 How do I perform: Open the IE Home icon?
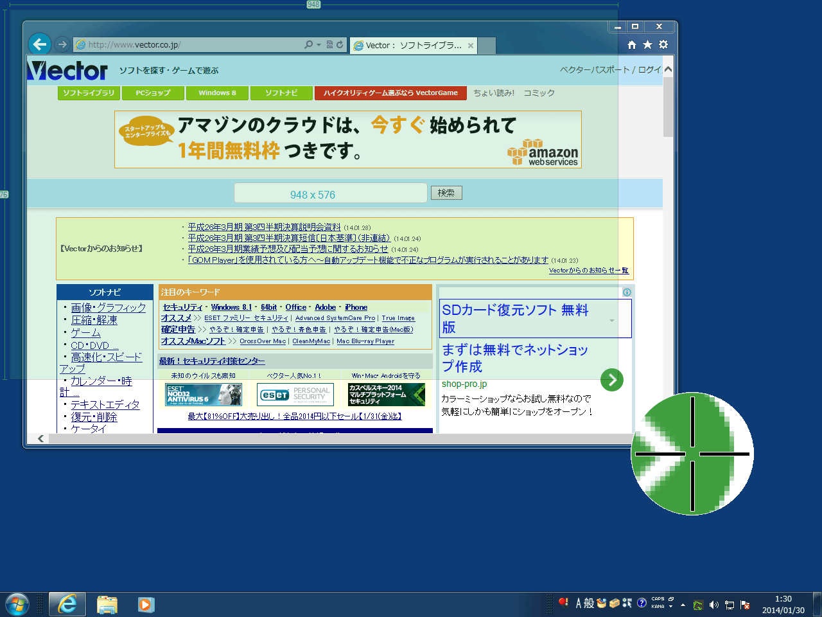pyautogui.click(x=631, y=44)
